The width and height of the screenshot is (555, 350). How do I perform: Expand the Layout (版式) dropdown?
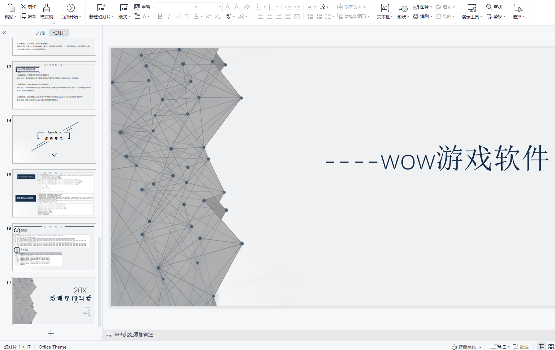tap(129, 17)
